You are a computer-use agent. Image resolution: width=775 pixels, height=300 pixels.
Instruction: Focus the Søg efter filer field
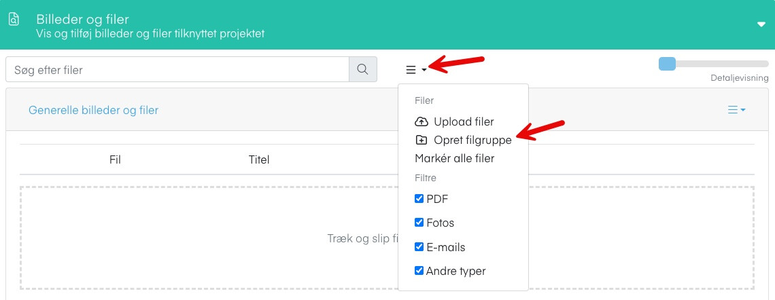177,70
